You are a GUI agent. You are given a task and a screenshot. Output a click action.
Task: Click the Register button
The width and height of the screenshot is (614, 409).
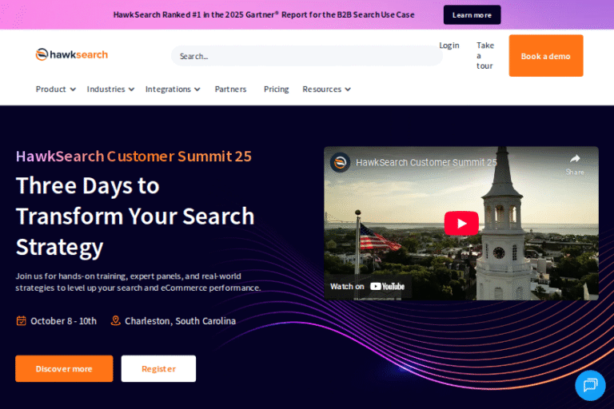[158, 369]
